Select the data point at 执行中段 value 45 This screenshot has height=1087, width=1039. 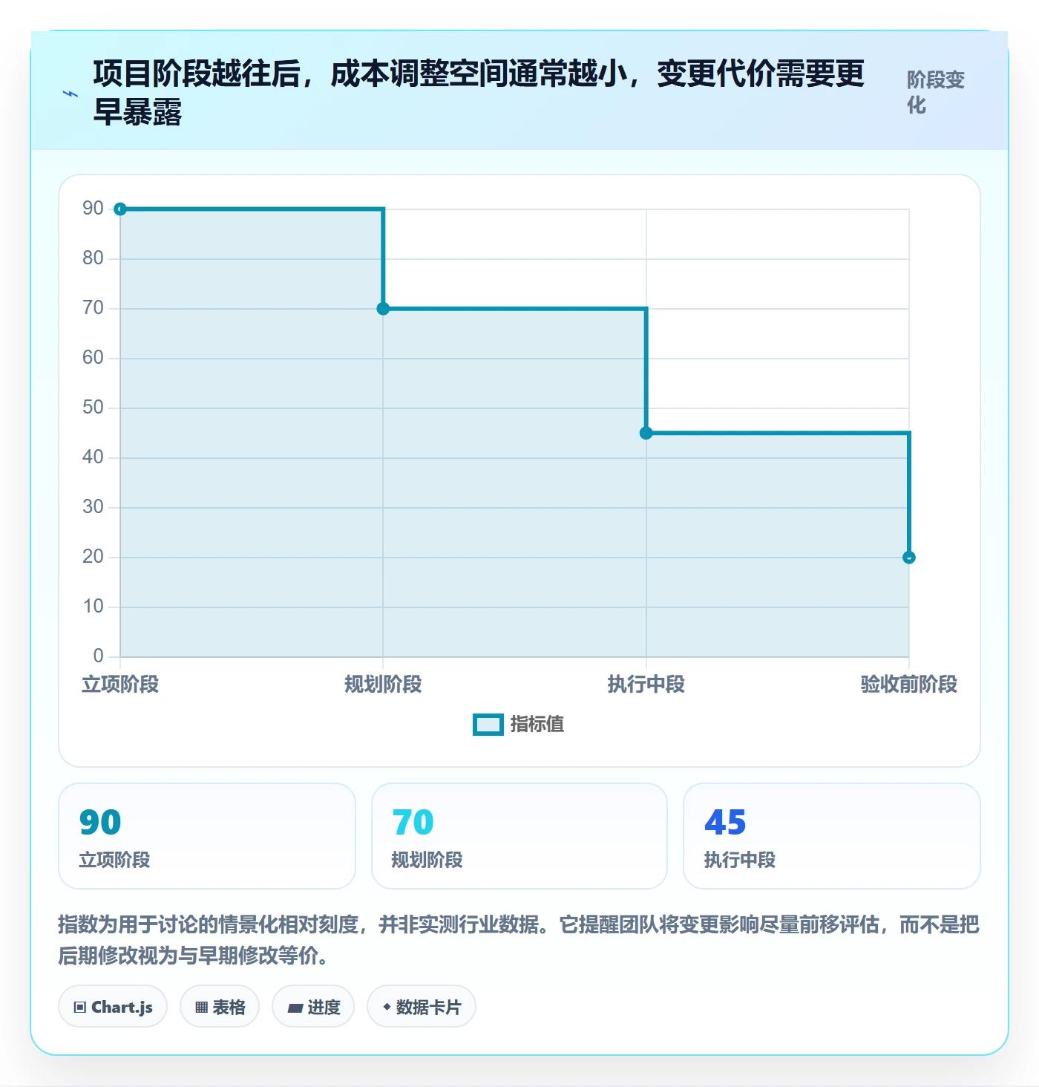pyautogui.click(x=646, y=433)
